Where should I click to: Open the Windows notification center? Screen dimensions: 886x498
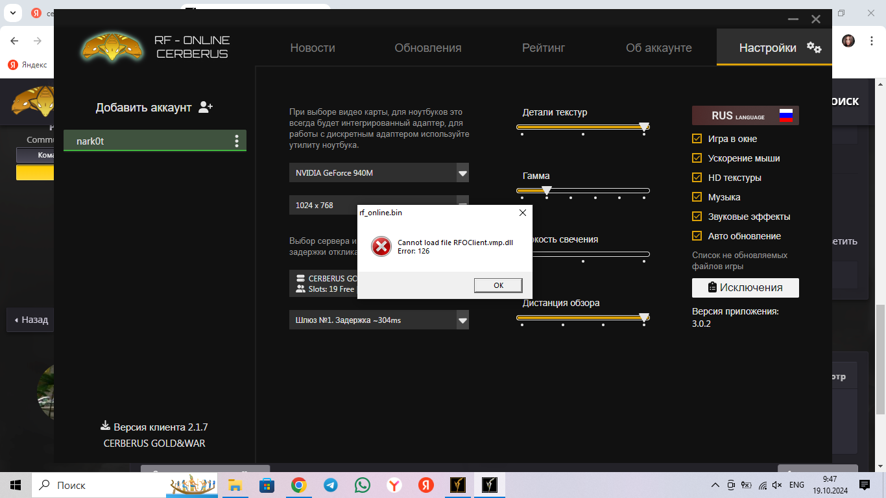(865, 485)
